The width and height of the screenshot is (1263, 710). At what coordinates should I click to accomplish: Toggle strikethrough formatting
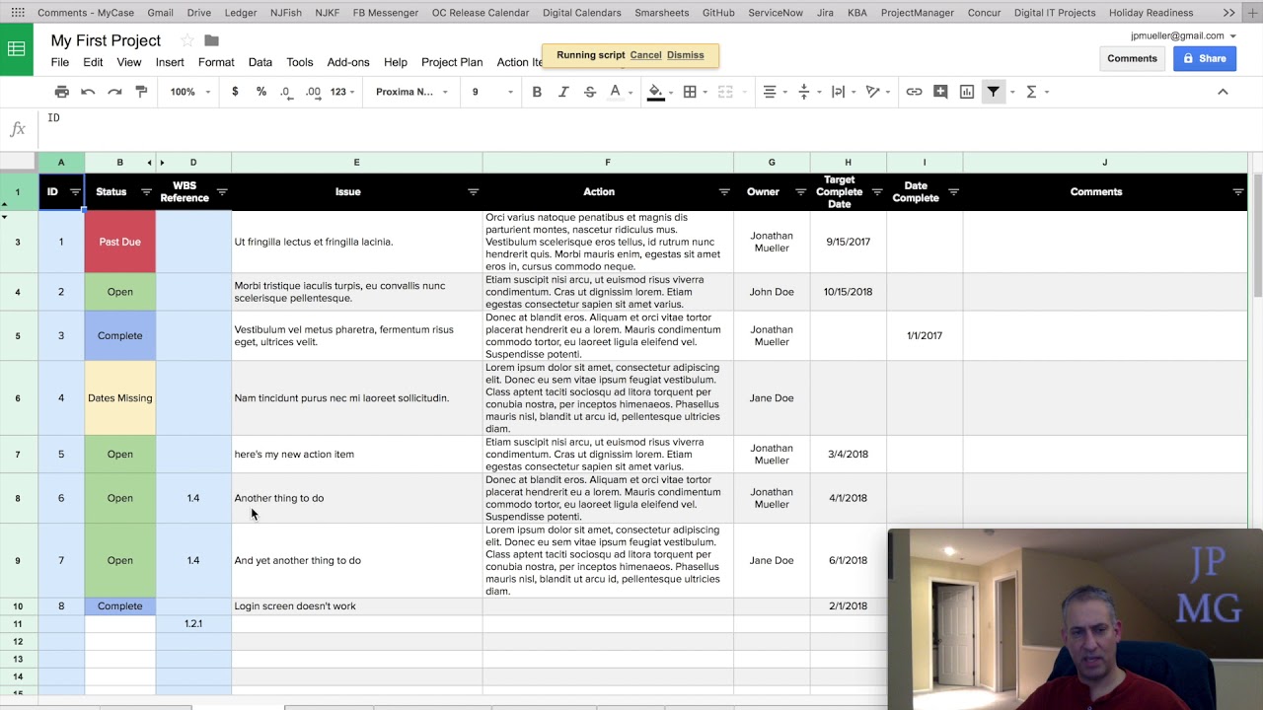point(590,92)
